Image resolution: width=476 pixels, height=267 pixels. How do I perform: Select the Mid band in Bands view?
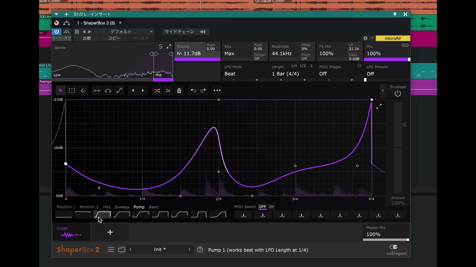pos(163,75)
